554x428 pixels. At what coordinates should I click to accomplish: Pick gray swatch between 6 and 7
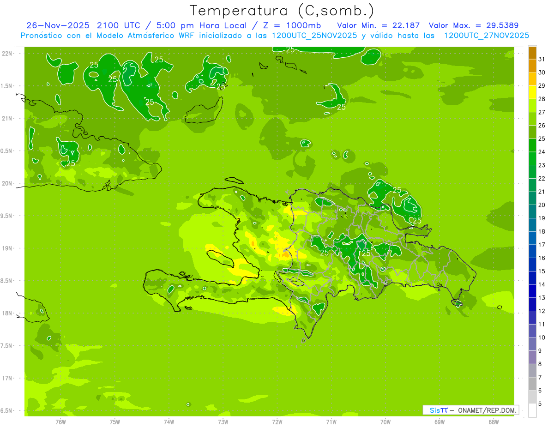click(x=532, y=384)
